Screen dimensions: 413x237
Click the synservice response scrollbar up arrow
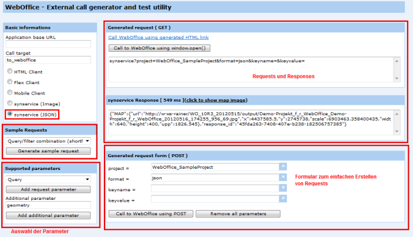click(x=397, y=114)
